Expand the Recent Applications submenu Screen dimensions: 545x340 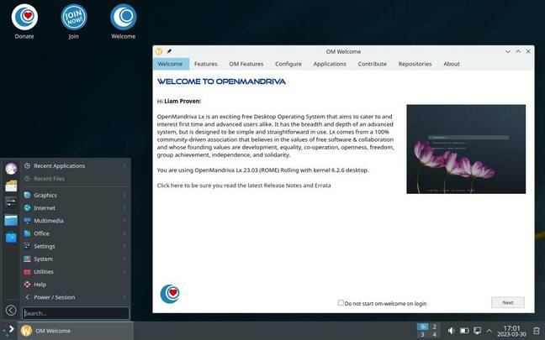pyautogui.click(x=76, y=166)
